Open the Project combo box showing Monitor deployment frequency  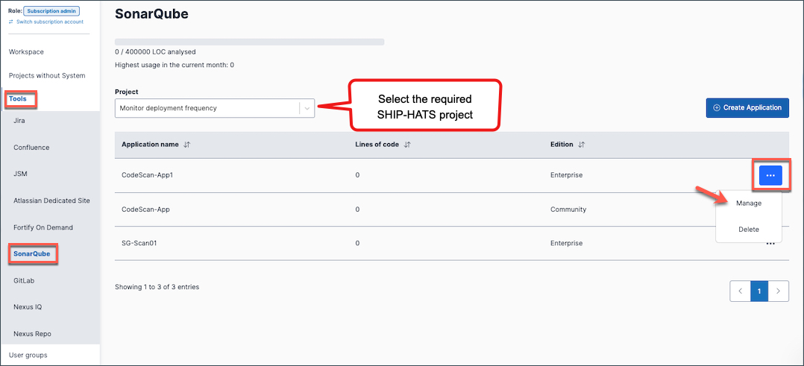tap(215, 108)
